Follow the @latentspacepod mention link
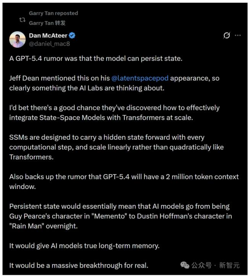The height and width of the screenshot is (276, 248). point(140,78)
